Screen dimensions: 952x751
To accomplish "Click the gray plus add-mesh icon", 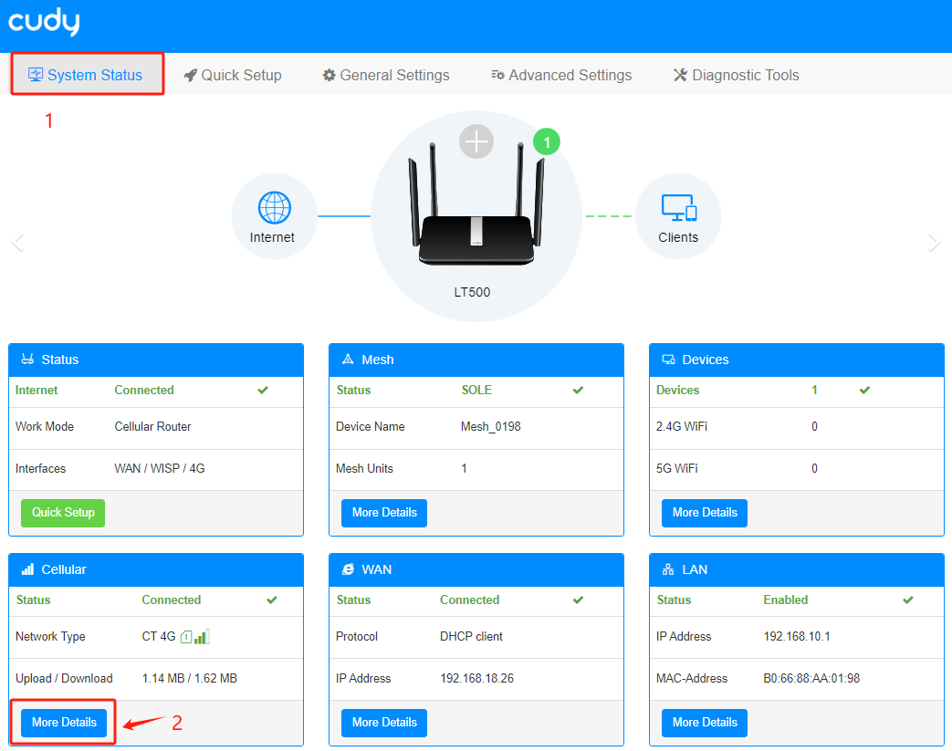I will coord(476,141).
